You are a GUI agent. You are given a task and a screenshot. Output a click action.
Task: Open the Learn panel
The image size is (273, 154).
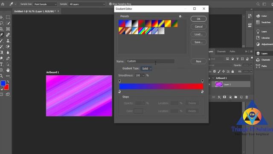[261, 31]
